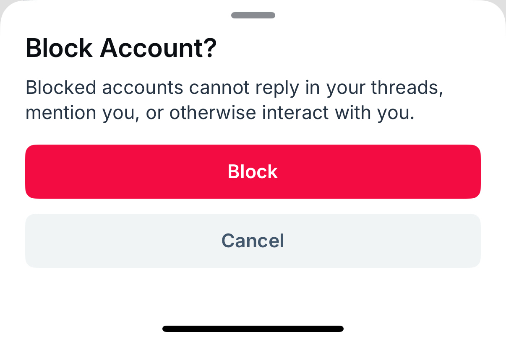Click the black home indicator bar
This screenshot has height=342, width=506.
click(x=253, y=329)
